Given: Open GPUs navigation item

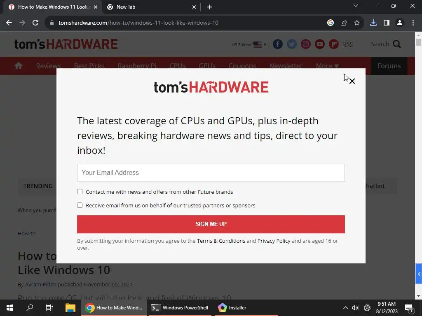Looking at the screenshot, I should [207, 66].
